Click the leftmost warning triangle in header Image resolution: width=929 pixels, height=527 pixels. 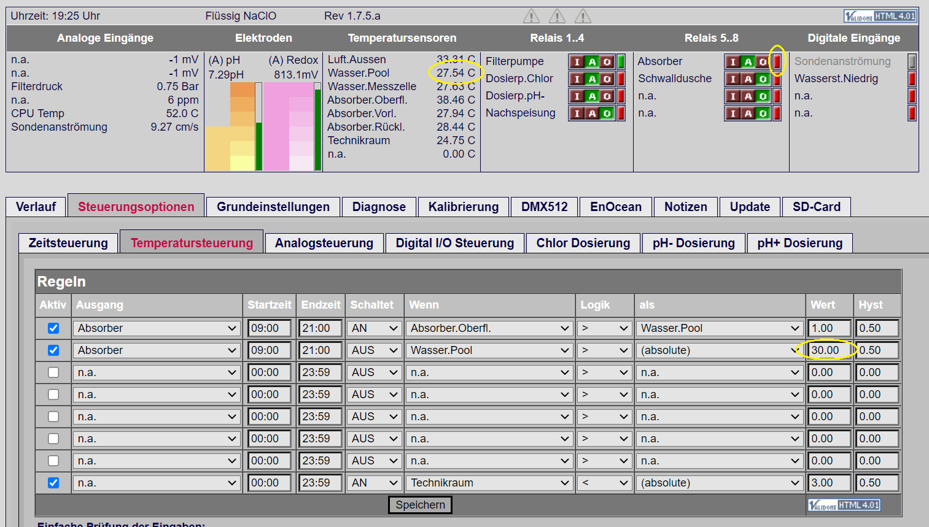[x=531, y=16]
